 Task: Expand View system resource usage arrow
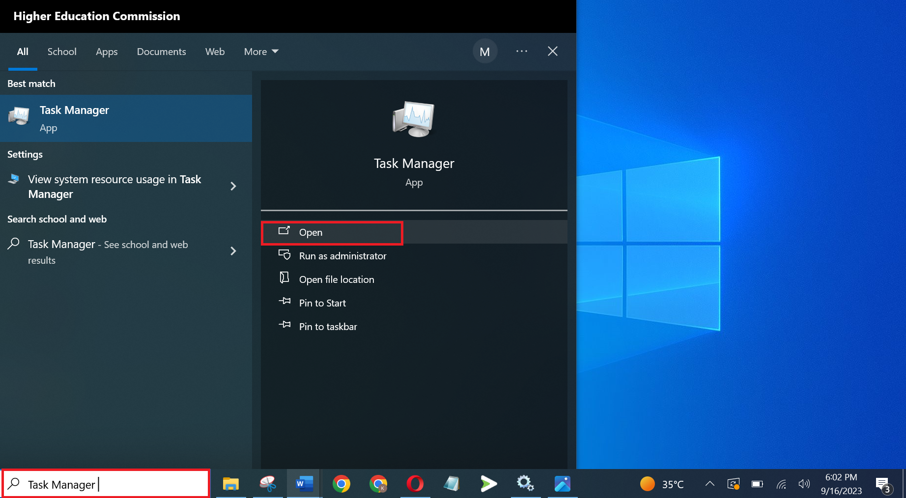pos(233,186)
